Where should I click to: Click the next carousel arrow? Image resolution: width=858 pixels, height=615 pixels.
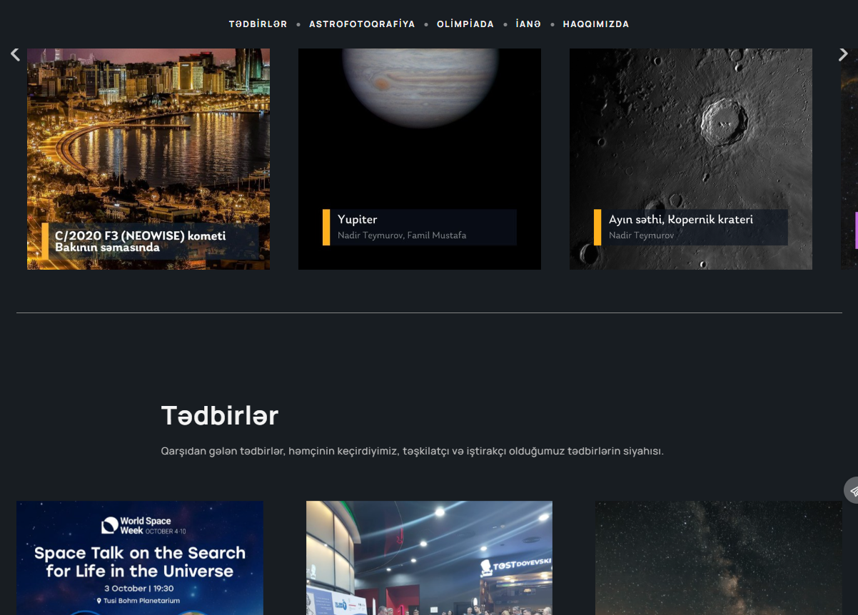click(x=843, y=54)
